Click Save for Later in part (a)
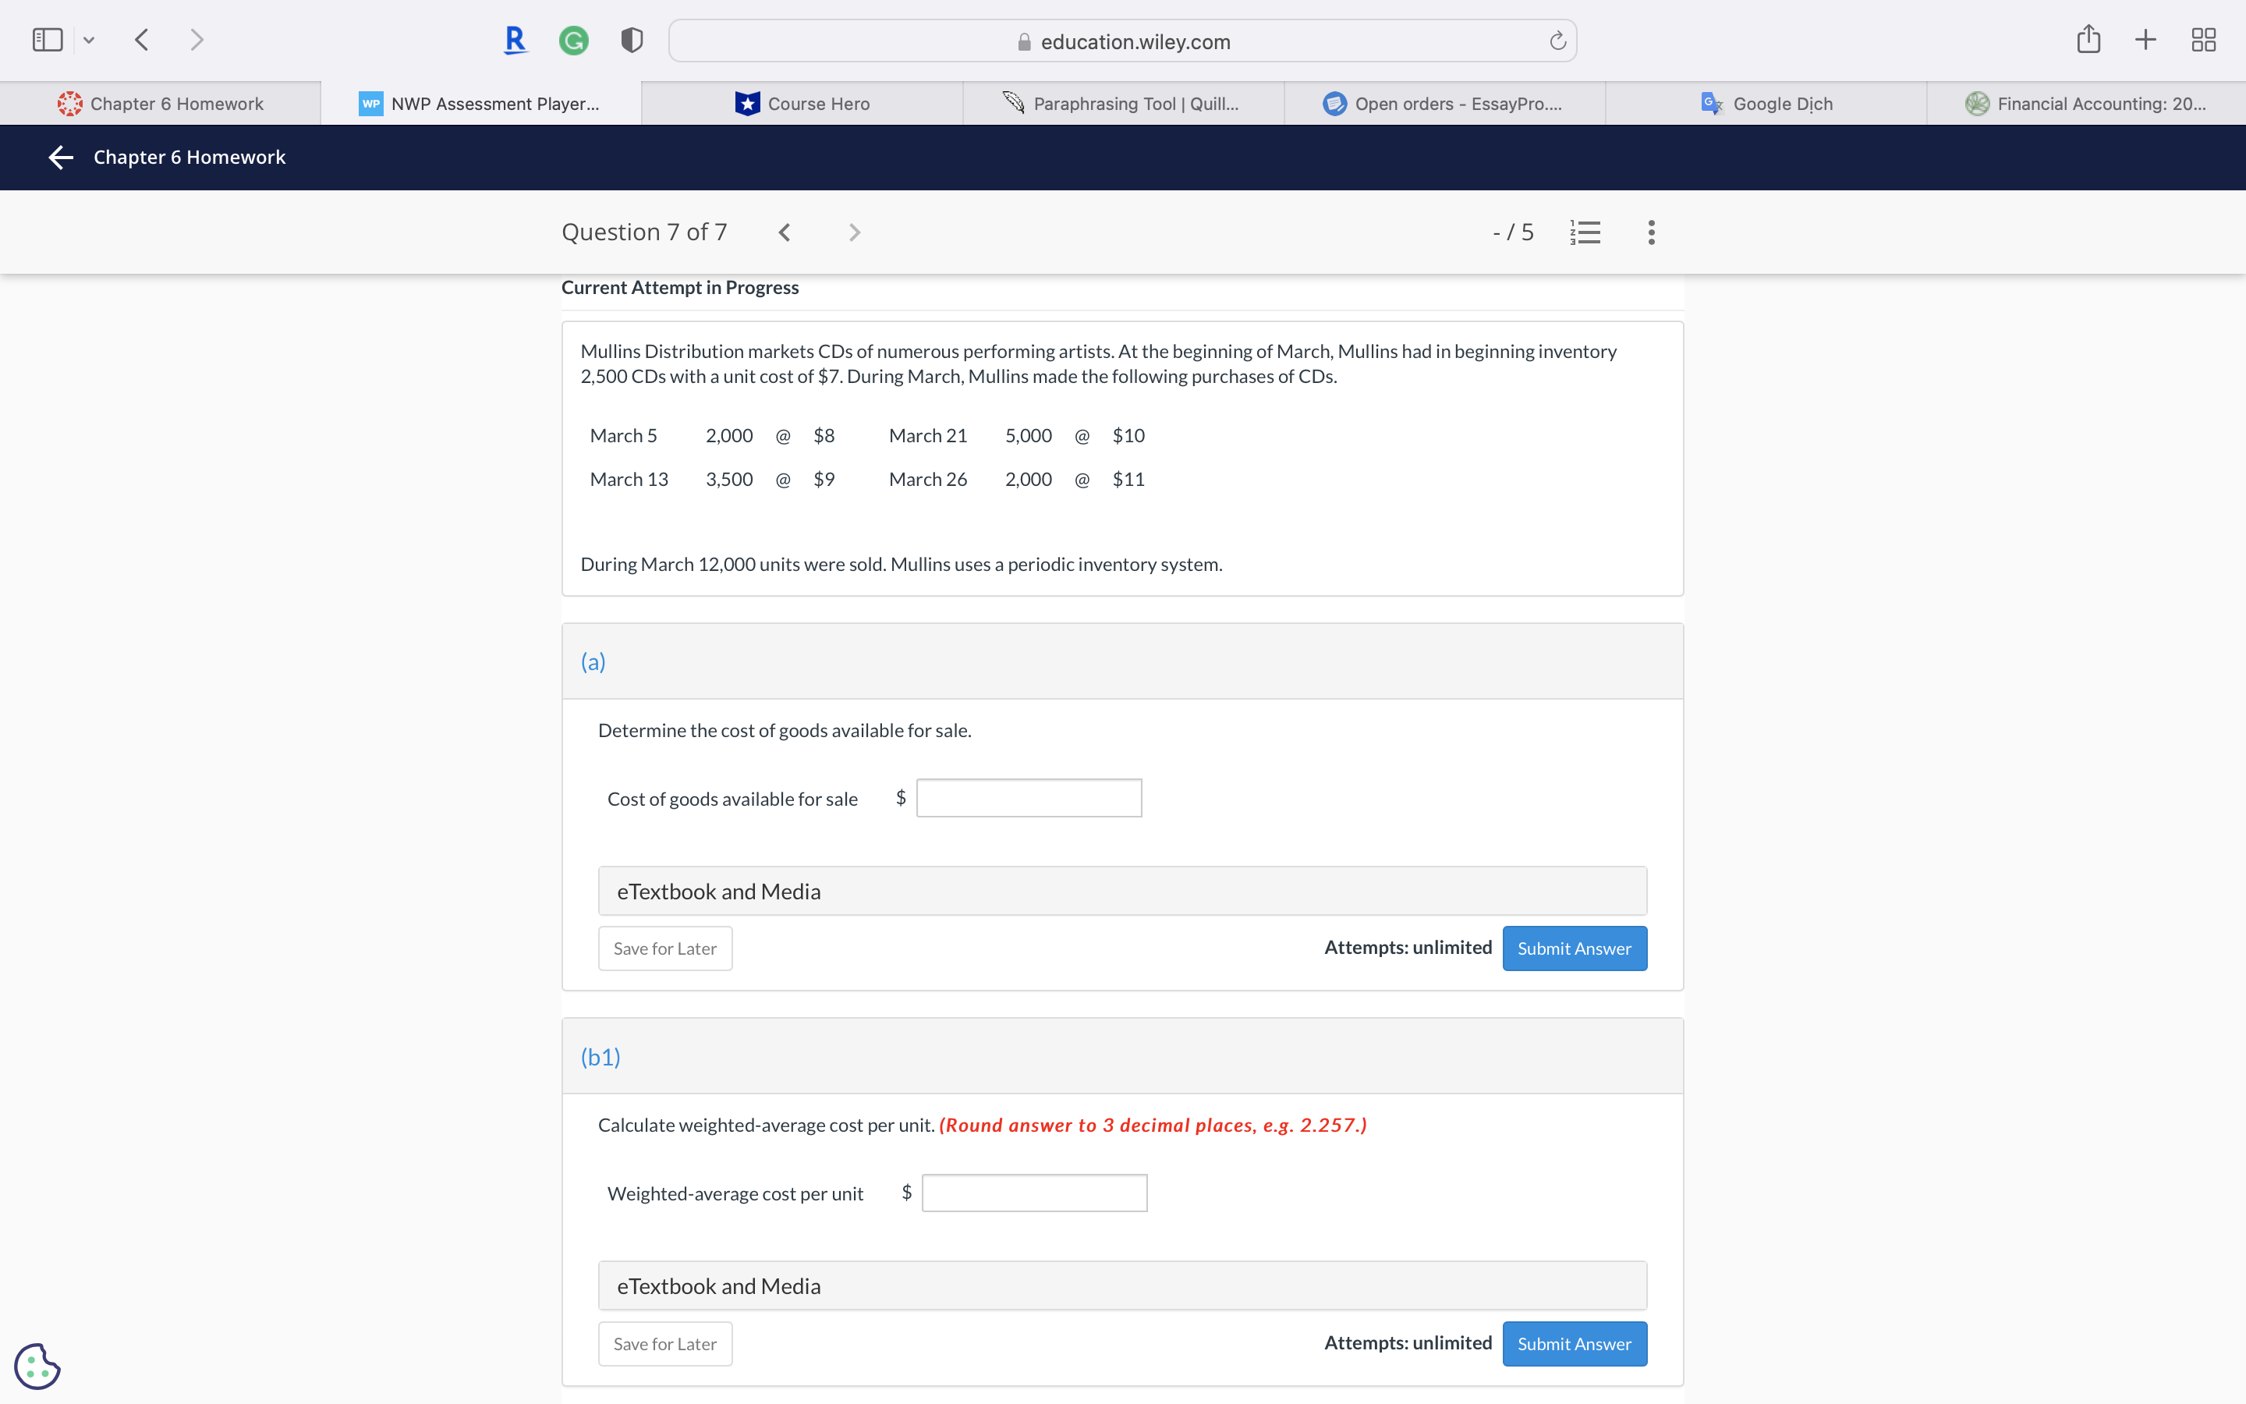Viewport: 2246px width, 1404px height. coord(664,948)
